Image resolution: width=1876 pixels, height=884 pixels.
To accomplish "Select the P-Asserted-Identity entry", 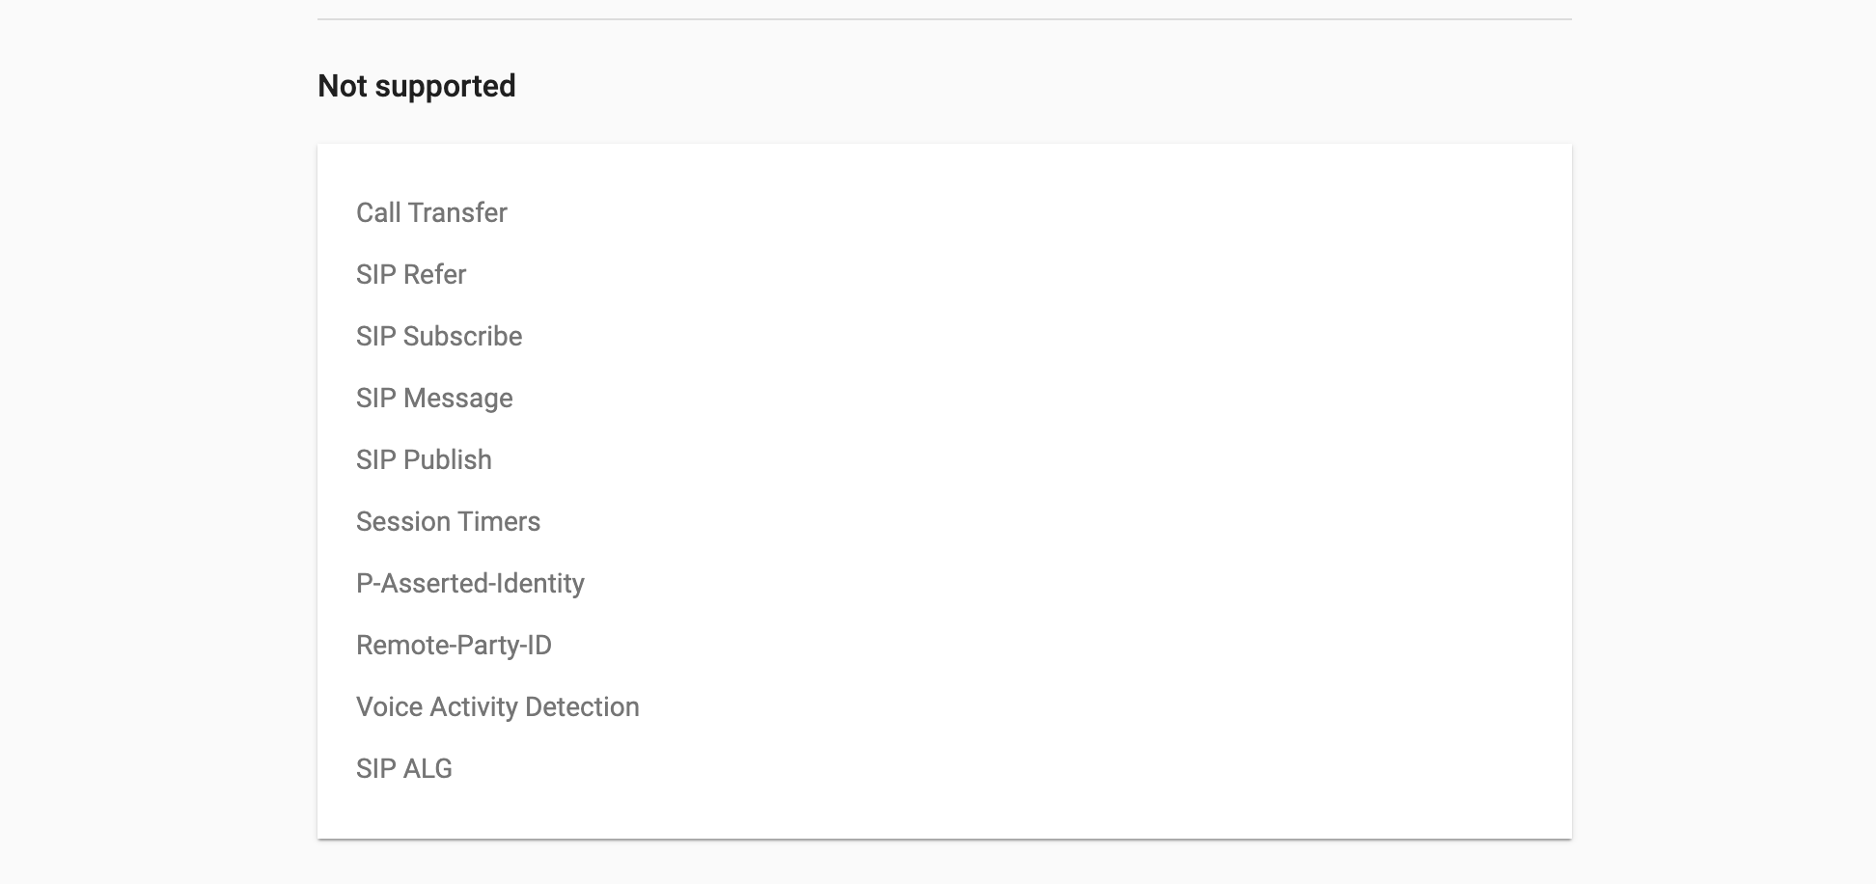I will (470, 583).
